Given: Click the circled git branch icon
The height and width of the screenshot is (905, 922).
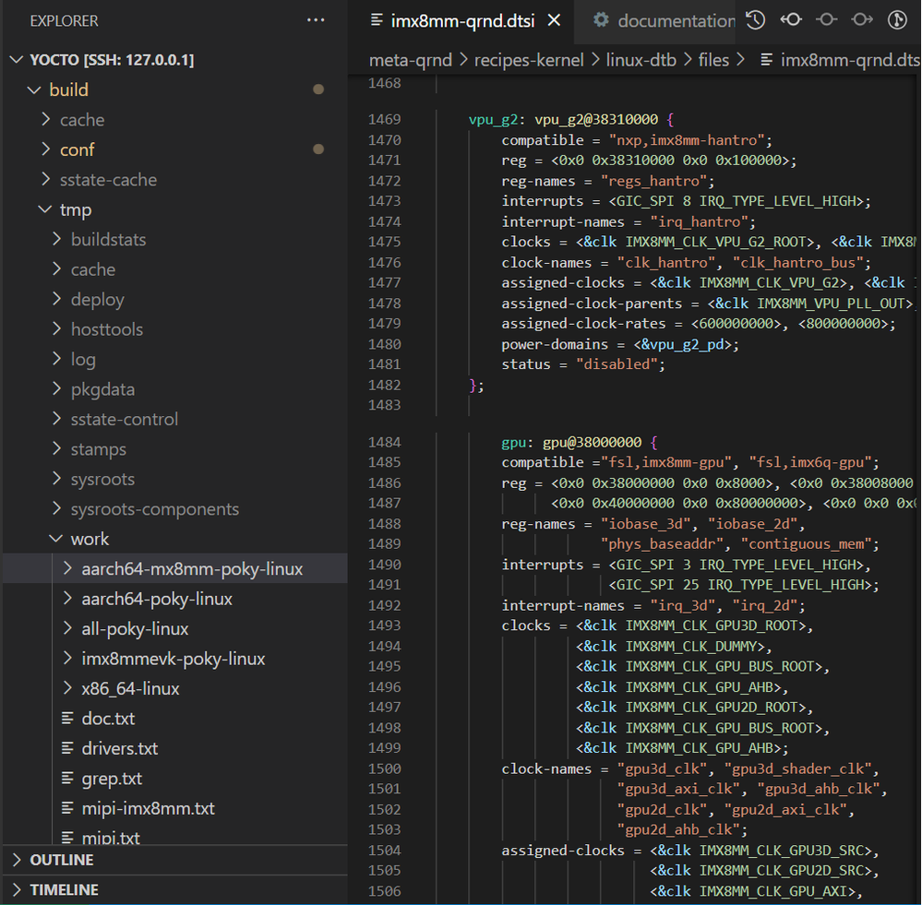Looking at the screenshot, I should tap(897, 20).
